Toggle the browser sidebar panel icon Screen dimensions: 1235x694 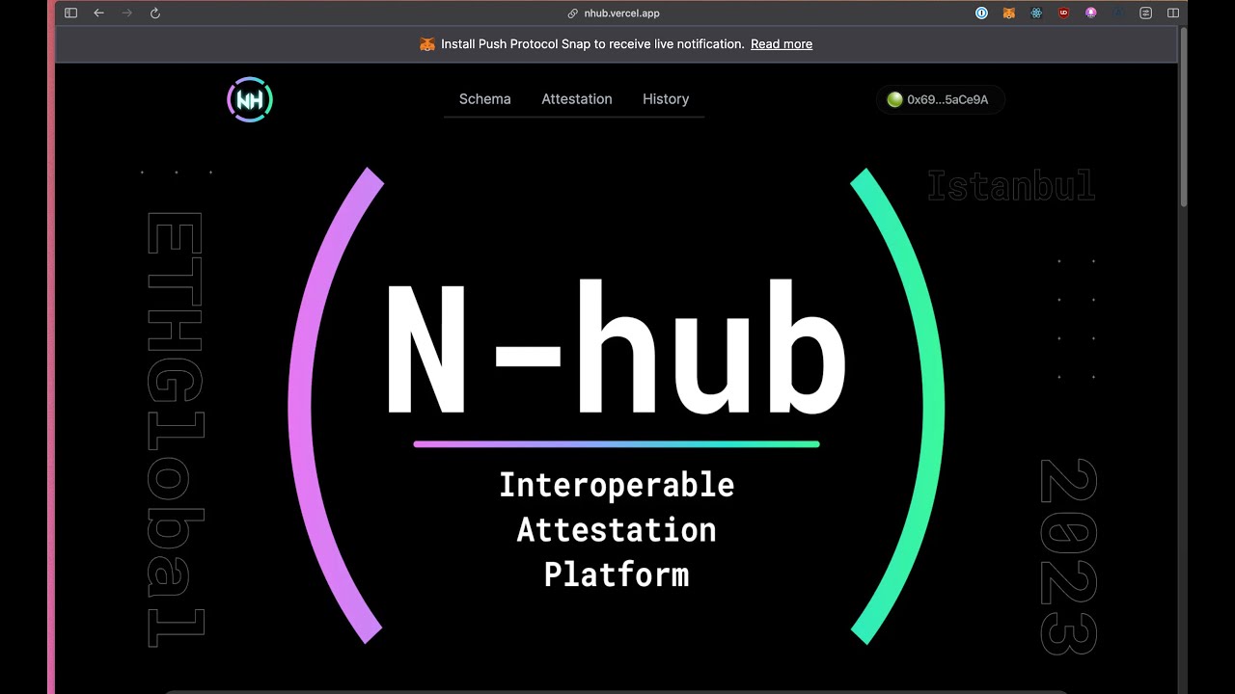(70, 13)
